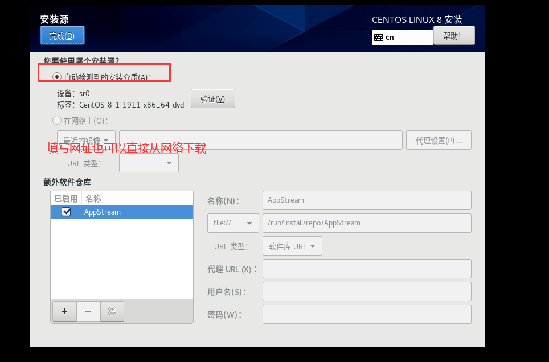The width and height of the screenshot is (549, 362).
Task: Select the AppStream repository row
Action: 122,212
